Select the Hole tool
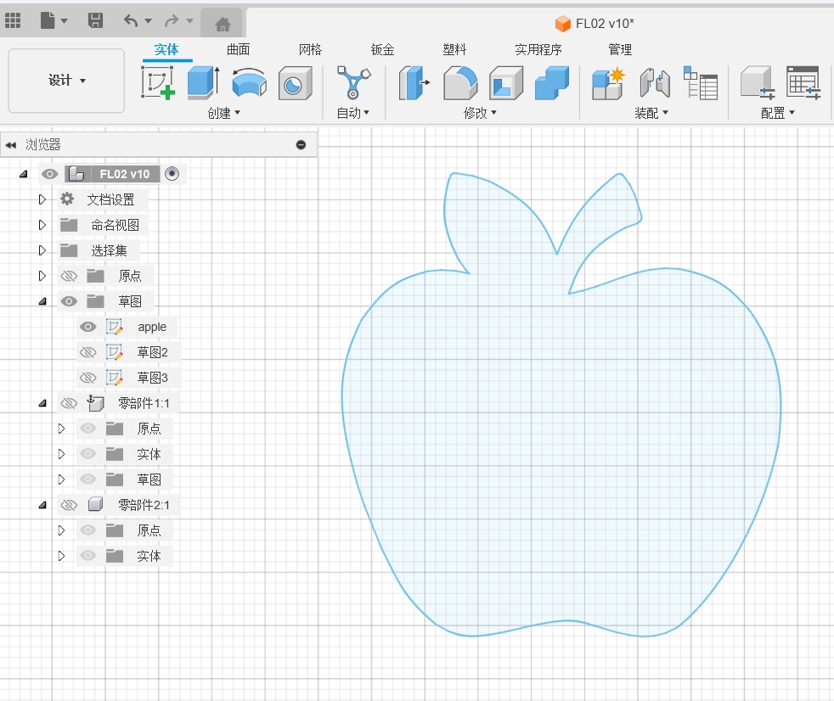The height and width of the screenshot is (701, 834). click(295, 83)
